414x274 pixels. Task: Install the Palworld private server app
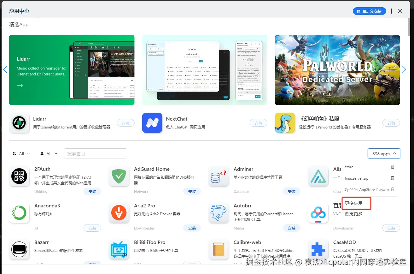pyautogui.click(x=391, y=123)
